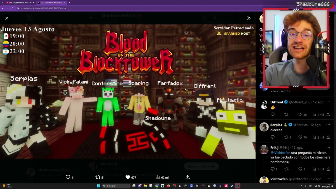Image resolution: width=336 pixels, height=189 pixels.
Task: Open Diffrent's profile avatar
Action: click(x=264, y=104)
